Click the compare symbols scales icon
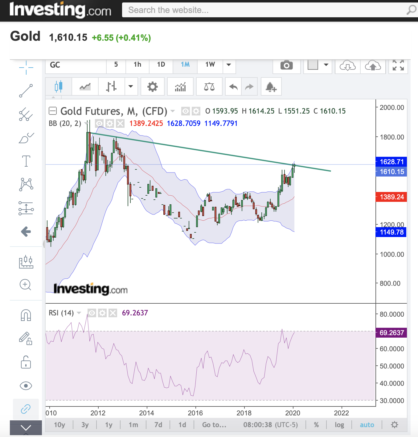The image size is (418, 437). pos(209,87)
